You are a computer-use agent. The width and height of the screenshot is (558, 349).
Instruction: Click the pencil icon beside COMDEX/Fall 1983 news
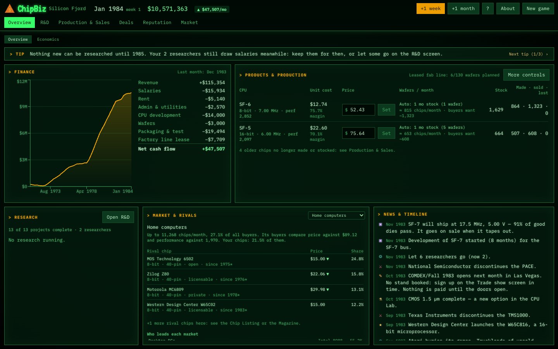pyautogui.click(x=381, y=276)
